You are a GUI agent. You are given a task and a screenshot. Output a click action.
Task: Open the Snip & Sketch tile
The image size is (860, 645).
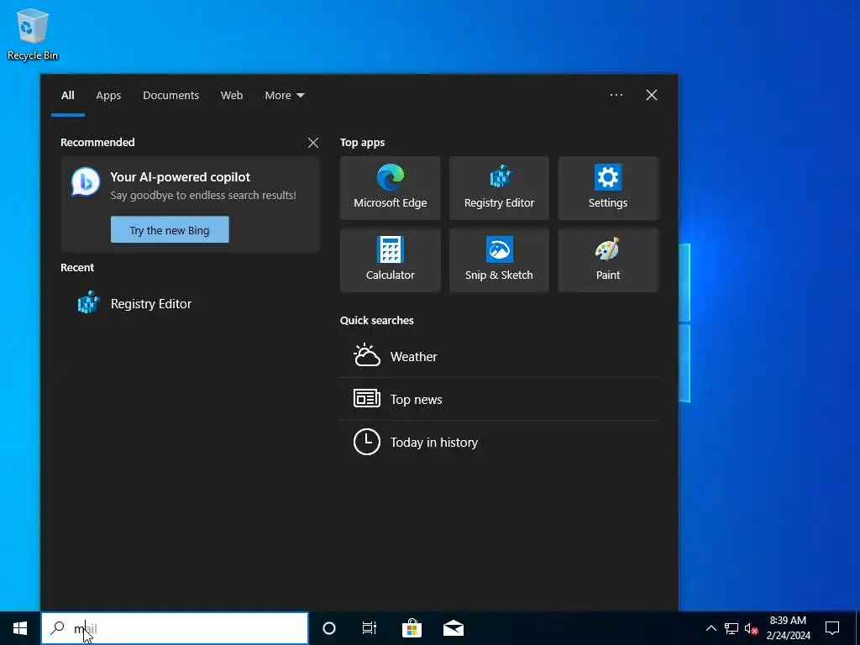[499, 260]
